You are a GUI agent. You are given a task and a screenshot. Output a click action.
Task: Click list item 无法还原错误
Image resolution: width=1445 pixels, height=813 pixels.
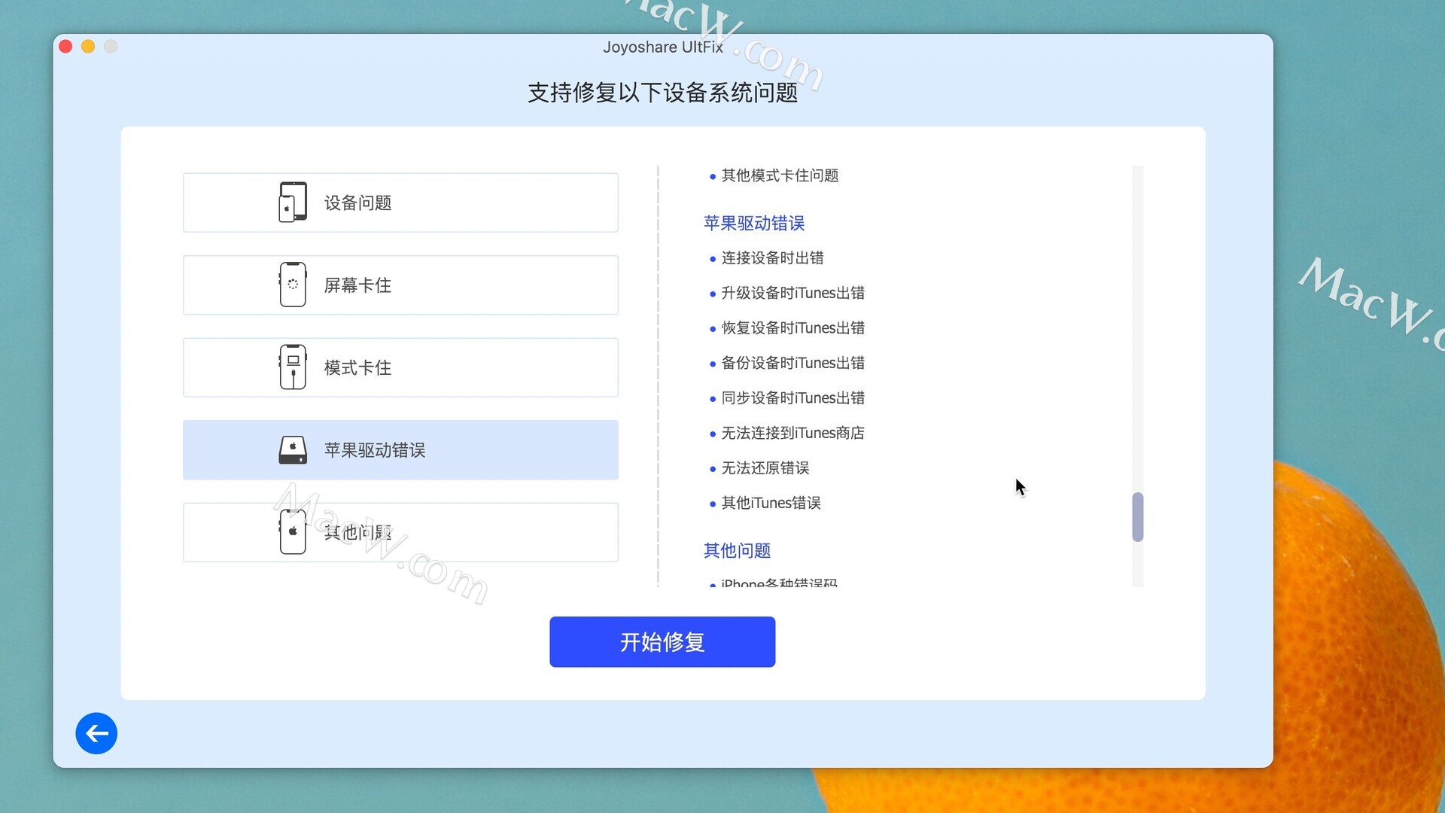click(x=765, y=468)
